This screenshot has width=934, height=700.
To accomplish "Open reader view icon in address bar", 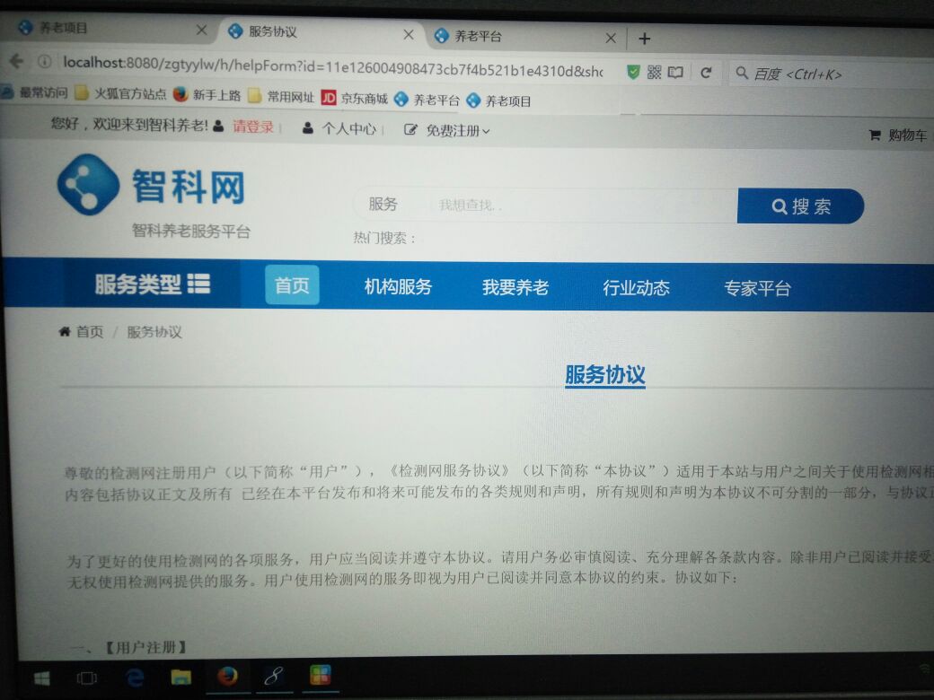I will pyautogui.click(x=675, y=72).
